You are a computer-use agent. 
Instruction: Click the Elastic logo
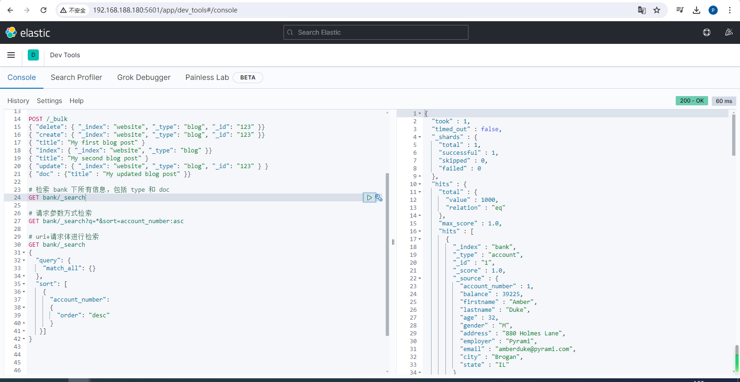28,33
